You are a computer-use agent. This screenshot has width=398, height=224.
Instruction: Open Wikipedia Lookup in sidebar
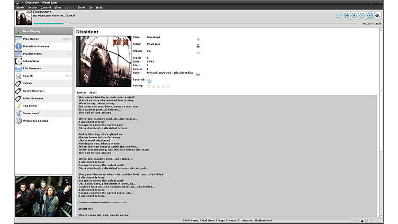coord(35,121)
